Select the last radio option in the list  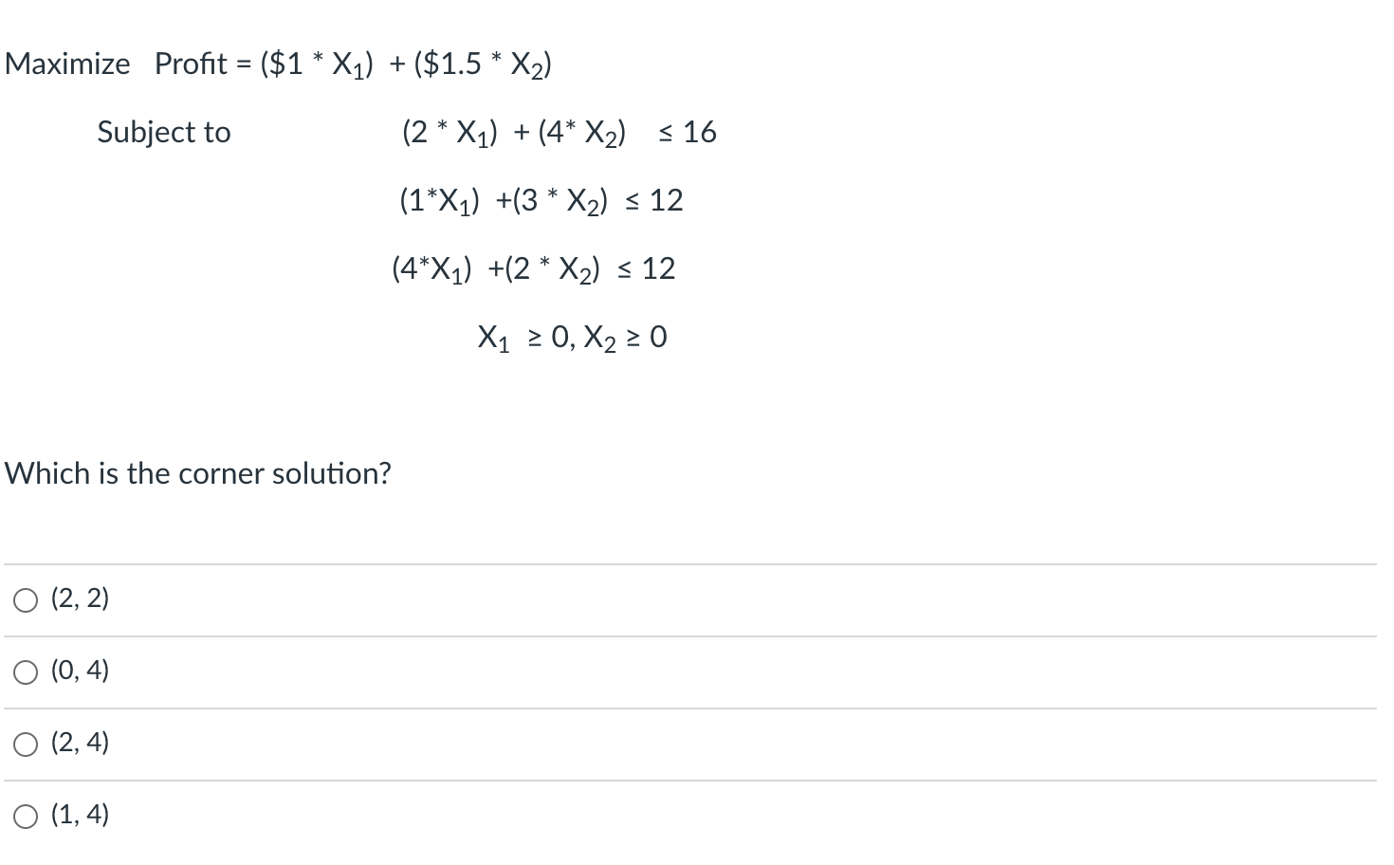[x=26, y=815]
